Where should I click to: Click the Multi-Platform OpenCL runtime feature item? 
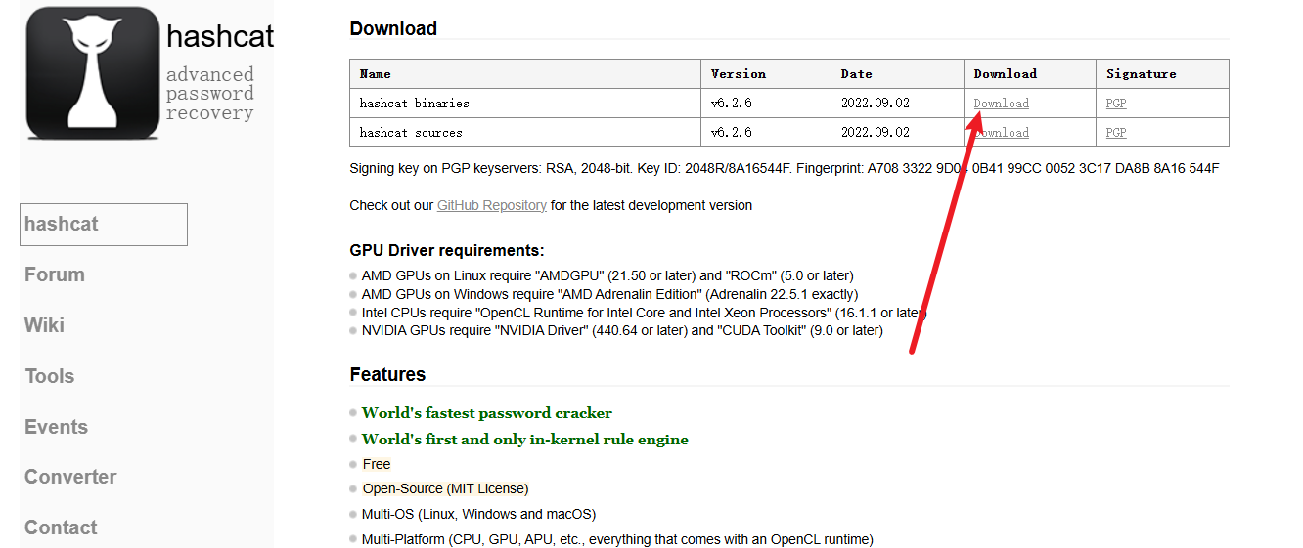617,539
